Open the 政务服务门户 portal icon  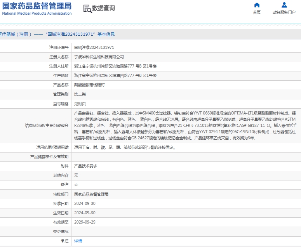click(x=284, y=5)
